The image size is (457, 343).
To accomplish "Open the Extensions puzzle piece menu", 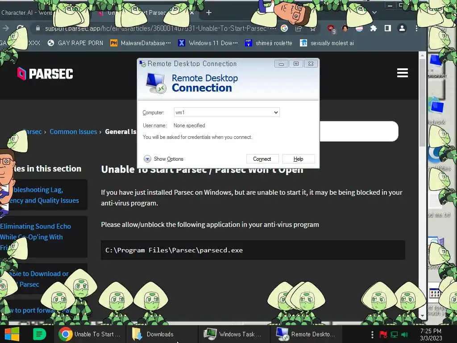I will pos(374,28).
